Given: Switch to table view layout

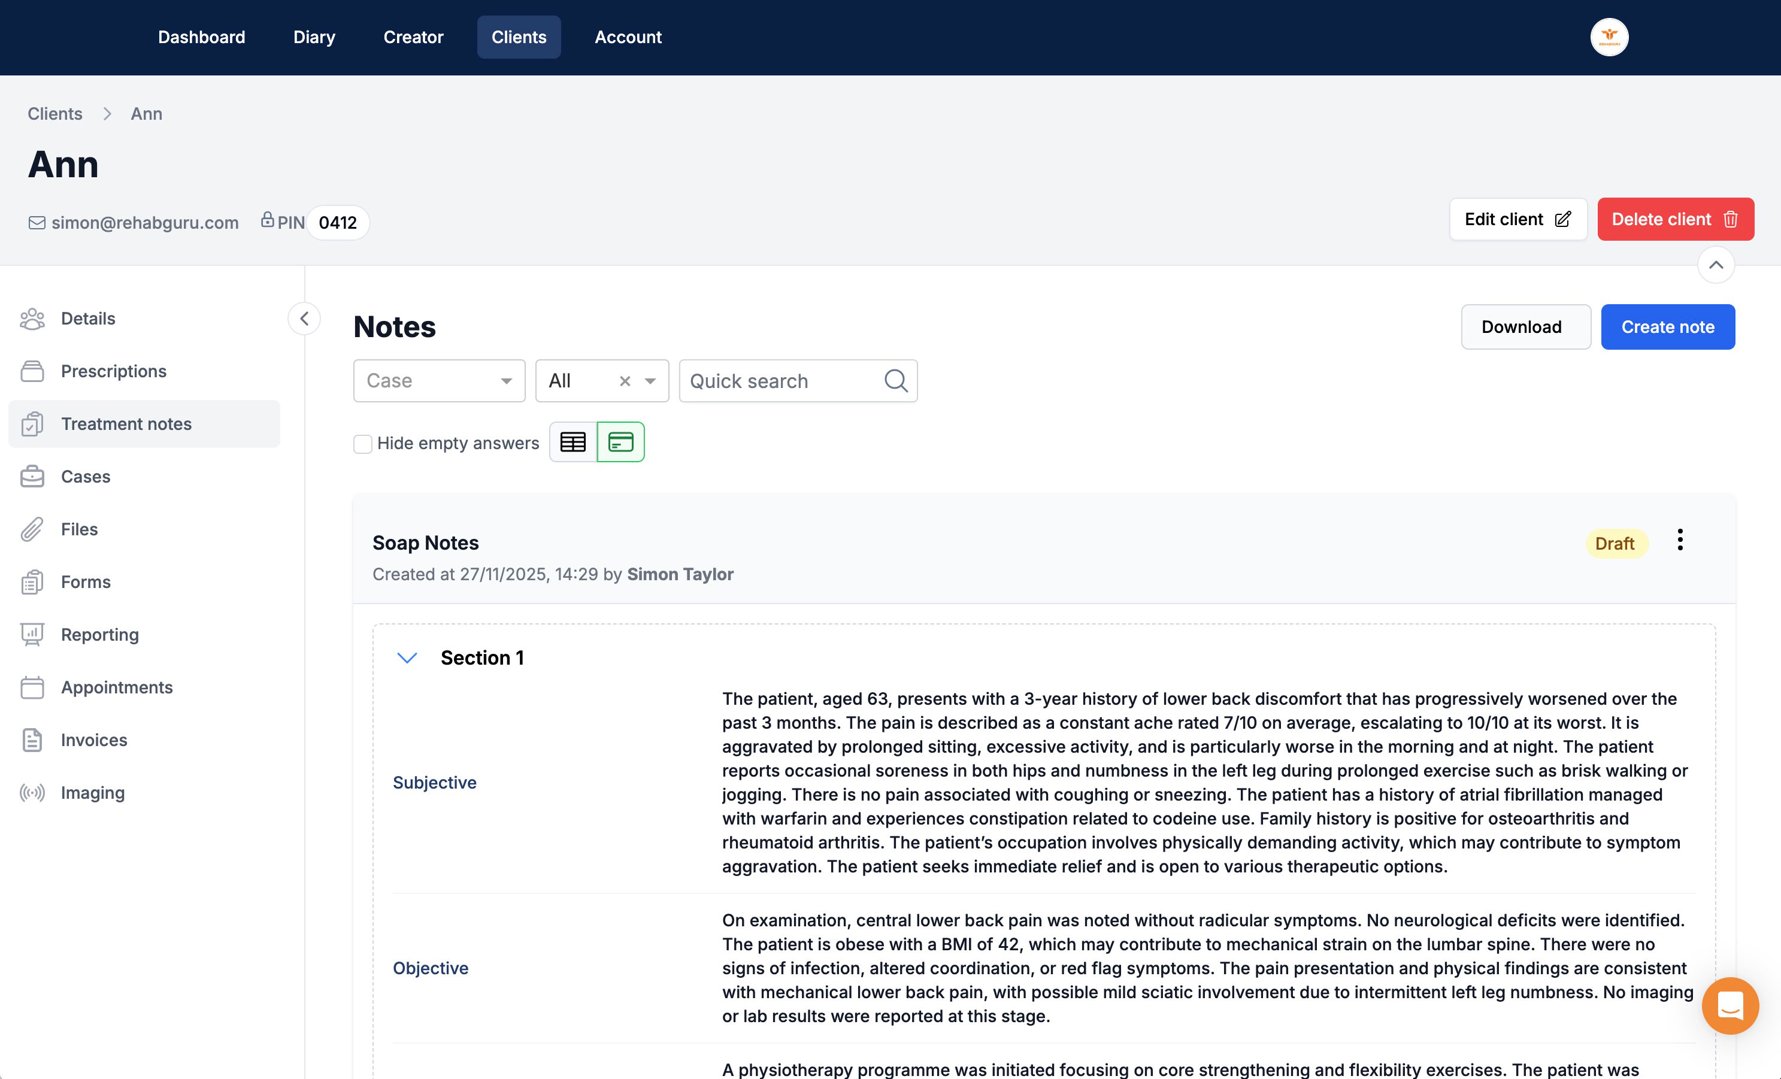Looking at the screenshot, I should 573,441.
